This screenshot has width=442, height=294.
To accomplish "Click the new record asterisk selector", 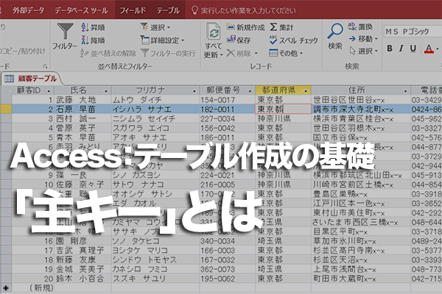I will coord(6,288).
